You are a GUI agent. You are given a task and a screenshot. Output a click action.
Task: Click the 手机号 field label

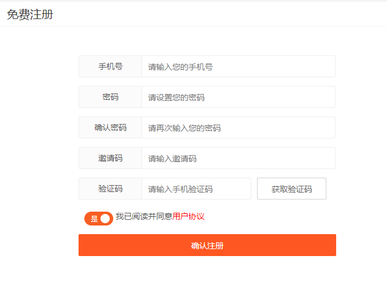(110, 66)
